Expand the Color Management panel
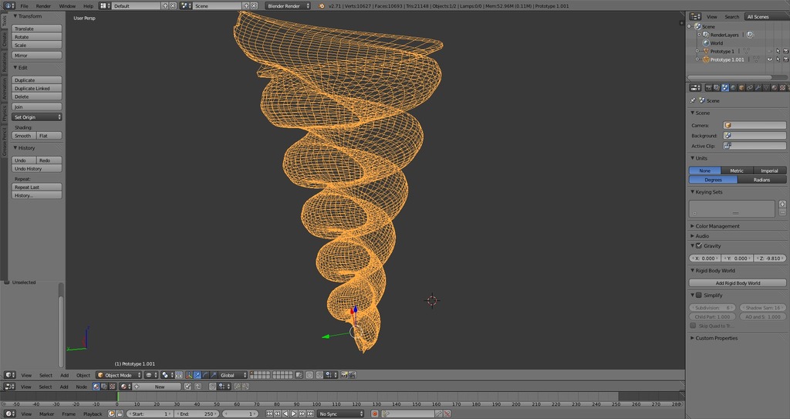The width and height of the screenshot is (790, 419). pyautogui.click(x=717, y=226)
